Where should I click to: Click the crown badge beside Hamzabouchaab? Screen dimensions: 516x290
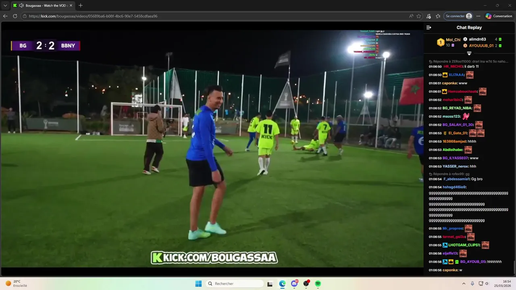[x=445, y=91]
